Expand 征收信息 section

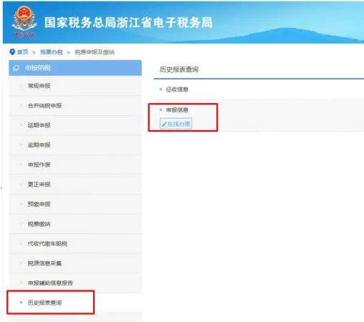tap(177, 89)
